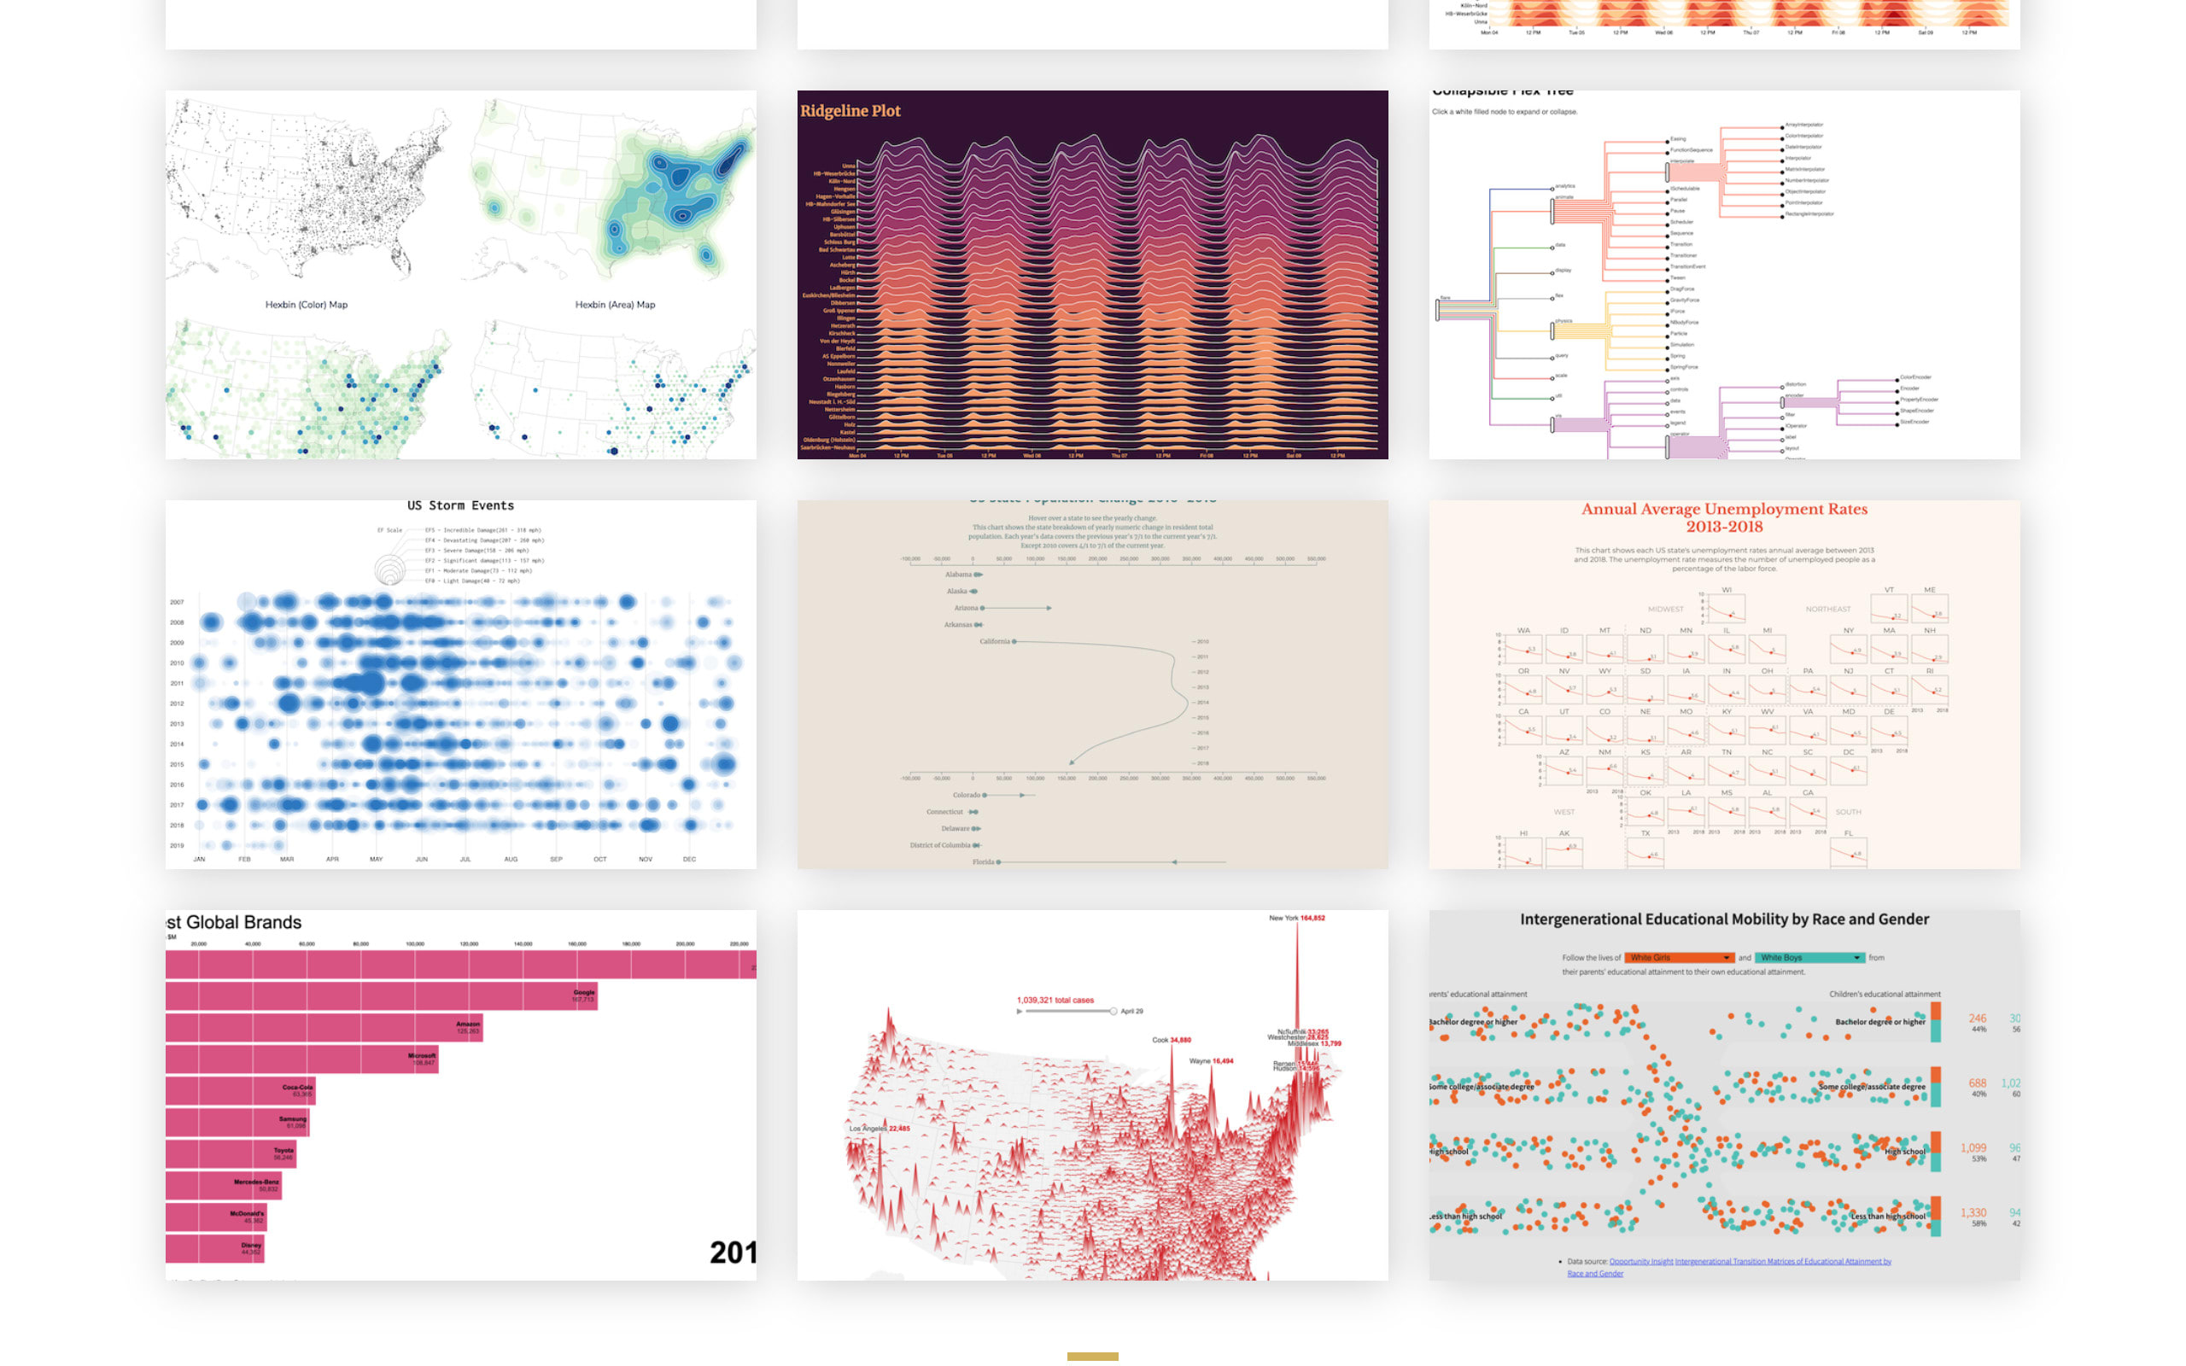
Task: Expand the 'flex' tree node
Action: point(1552,298)
